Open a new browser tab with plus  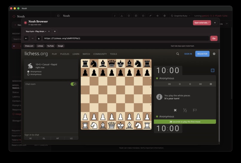(55, 31)
